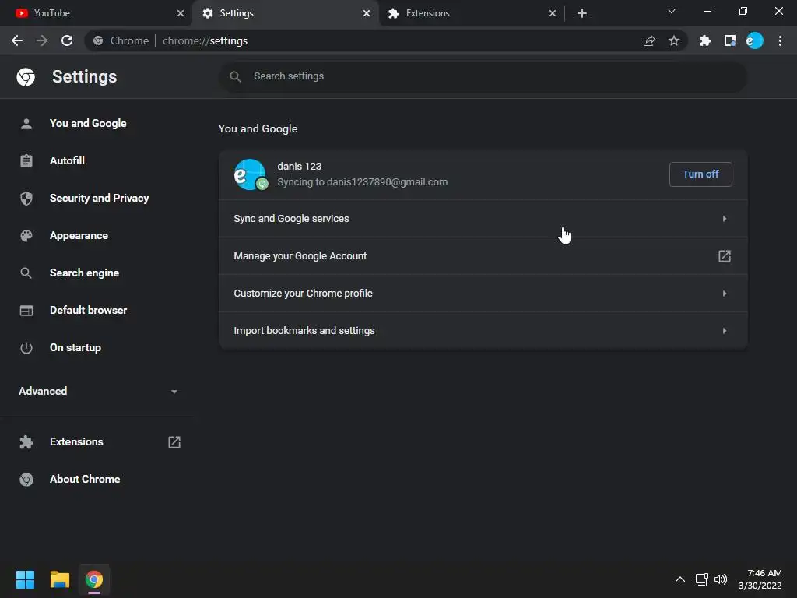Click the You and Google person icon
The image size is (797, 598).
[26, 124]
